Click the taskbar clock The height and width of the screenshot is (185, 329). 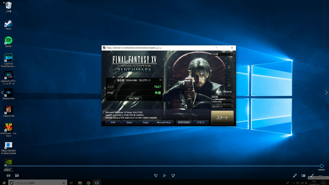coord(314,183)
